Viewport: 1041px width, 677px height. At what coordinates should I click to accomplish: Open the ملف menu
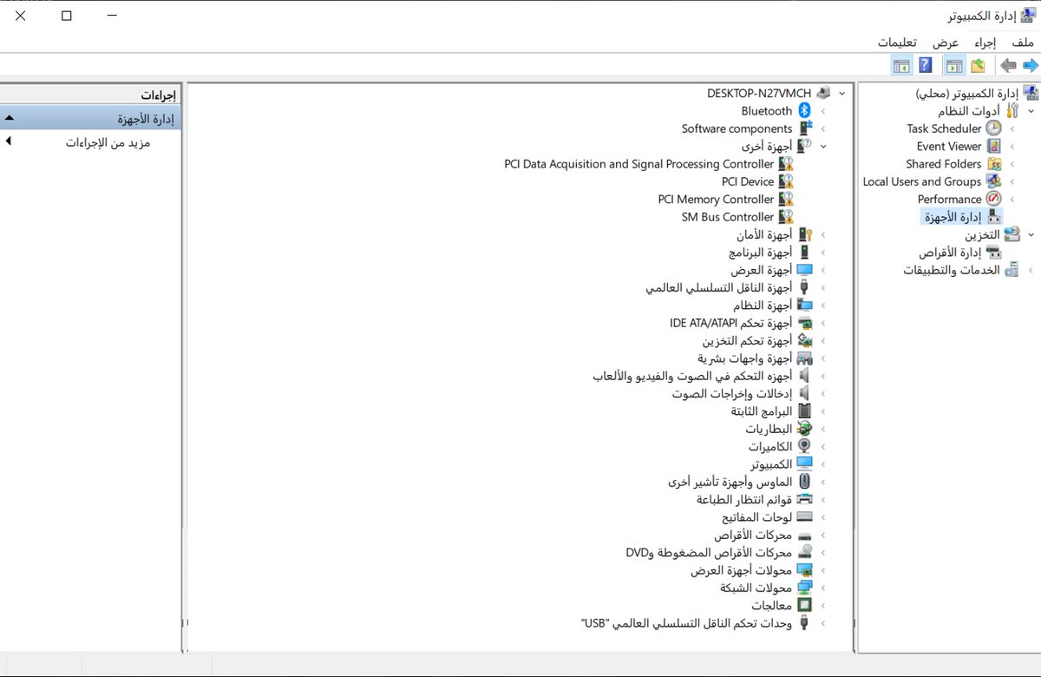[1023, 43]
